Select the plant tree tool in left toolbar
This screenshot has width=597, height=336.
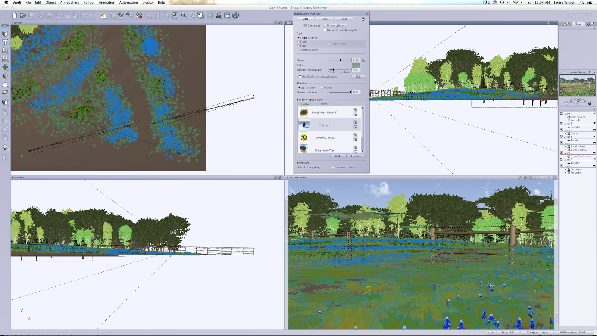pyautogui.click(x=5, y=67)
